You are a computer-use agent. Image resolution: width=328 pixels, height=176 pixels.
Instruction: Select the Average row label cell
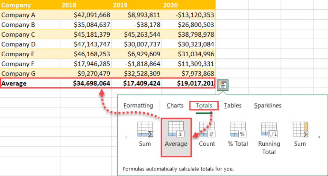click(30, 83)
